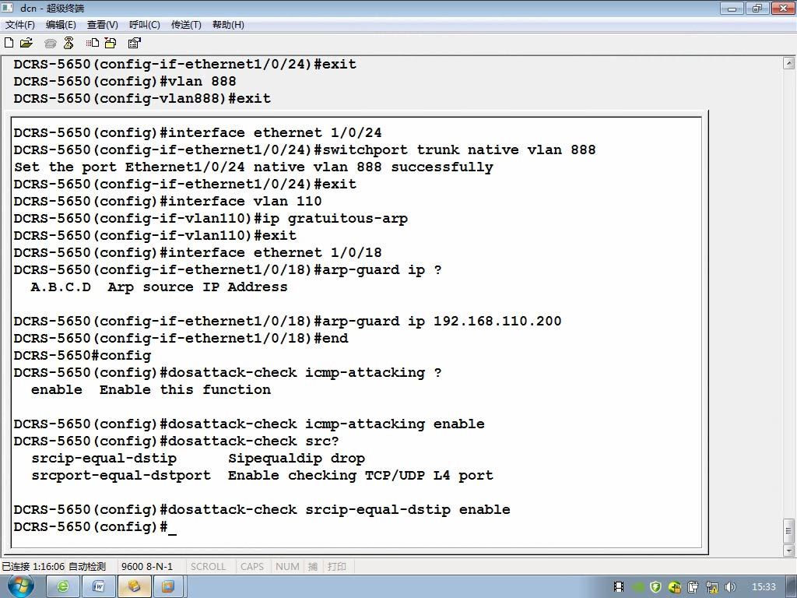The height and width of the screenshot is (598, 797).
Task: Click the terminal scrollbar up arrow
Action: pos(788,64)
